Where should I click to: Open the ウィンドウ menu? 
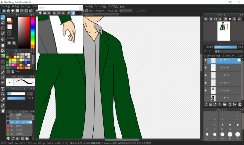[100, 6]
